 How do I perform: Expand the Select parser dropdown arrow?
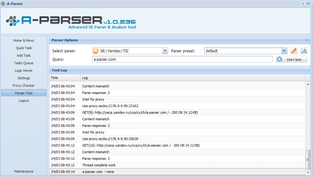point(165,51)
